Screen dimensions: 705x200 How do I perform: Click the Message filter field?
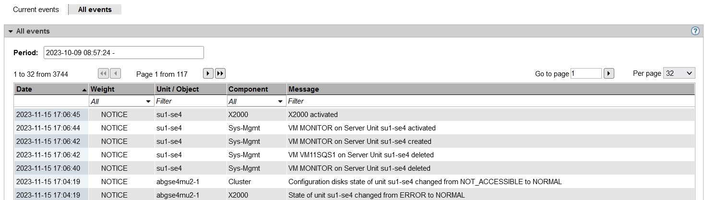tap(490, 101)
